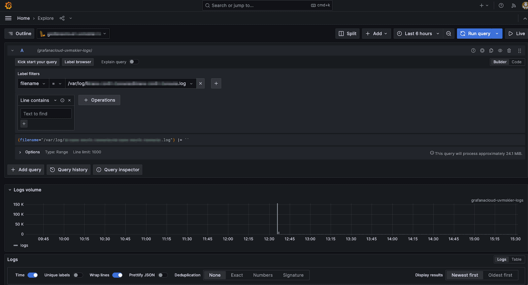Open the filename label dropdown
Screen dimensions: 528x285
[x=33, y=83]
